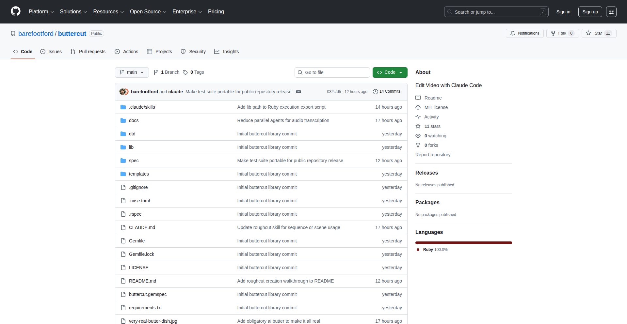Open the 14 Commits history
The image size is (627, 324).
point(386,91)
